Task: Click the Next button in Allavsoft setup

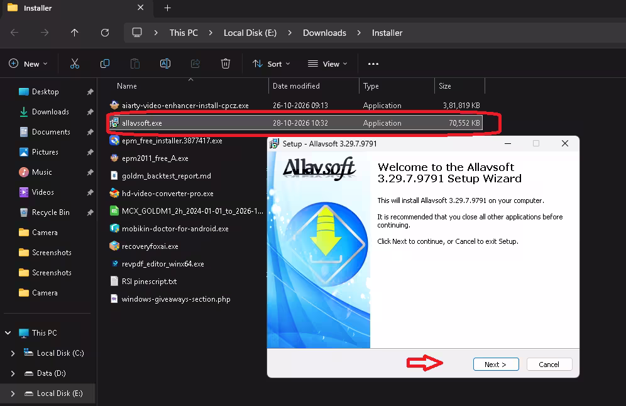Action: [496, 364]
